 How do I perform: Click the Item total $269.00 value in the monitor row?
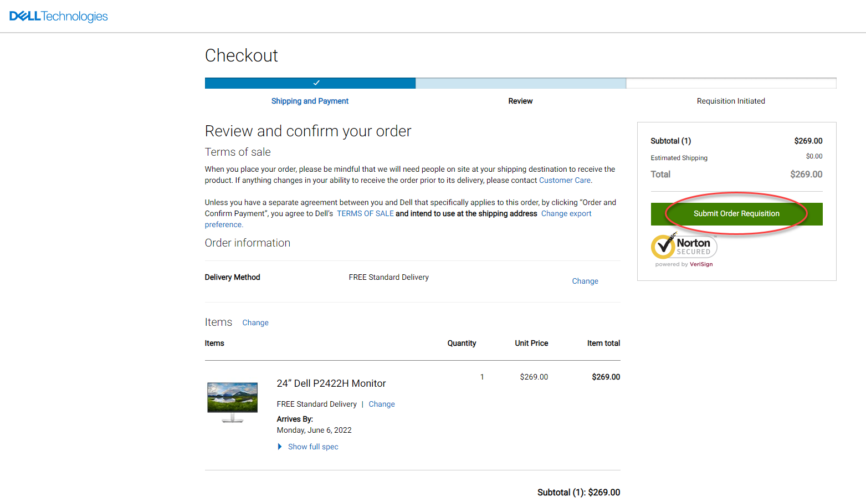pyautogui.click(x=606, y=377)
